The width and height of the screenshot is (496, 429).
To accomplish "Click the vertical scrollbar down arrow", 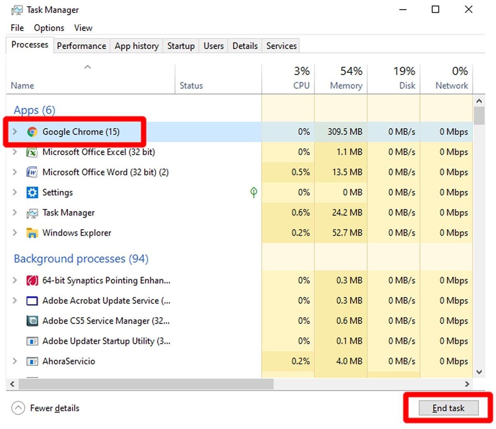I will [479, 372].
